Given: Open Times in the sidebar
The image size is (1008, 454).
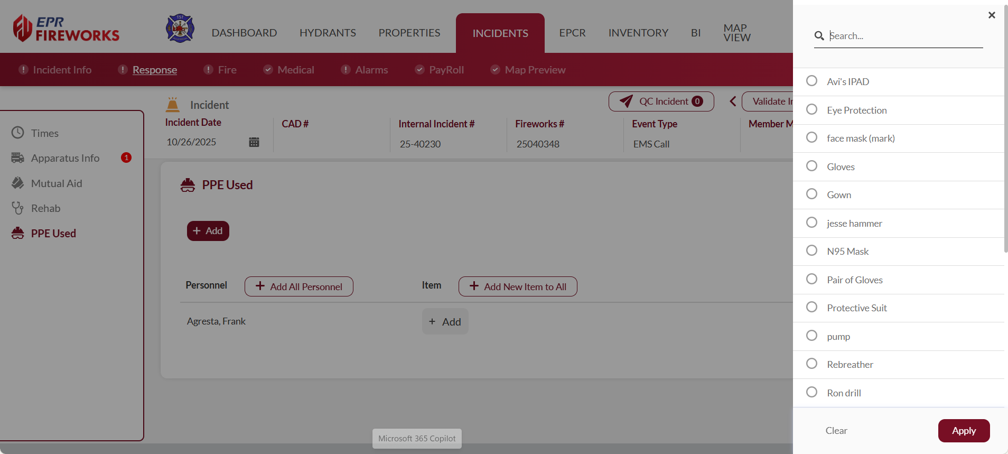Looking at the screenshot, I should point(44,133).
